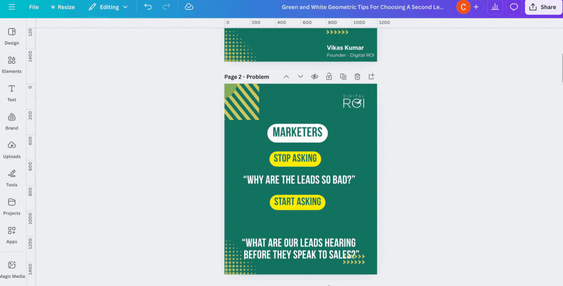Viewport: 563px width, 286px height.
Task: Move Page 2 down with chevron
Action: tap(300, 77)
